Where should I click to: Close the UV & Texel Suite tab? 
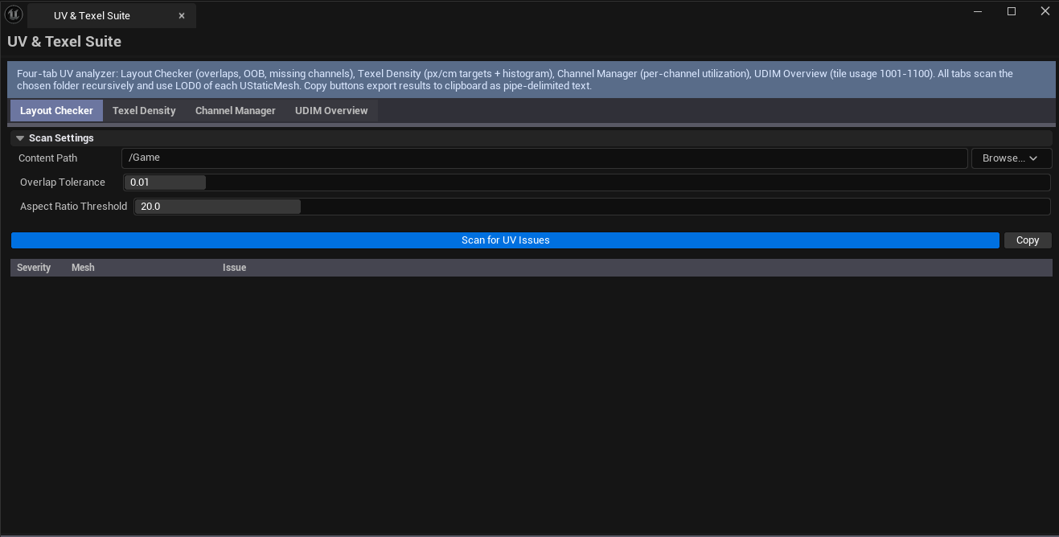coord(182,16)
